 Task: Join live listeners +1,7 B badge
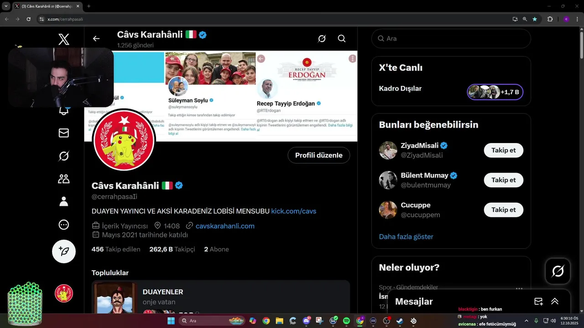495,92
